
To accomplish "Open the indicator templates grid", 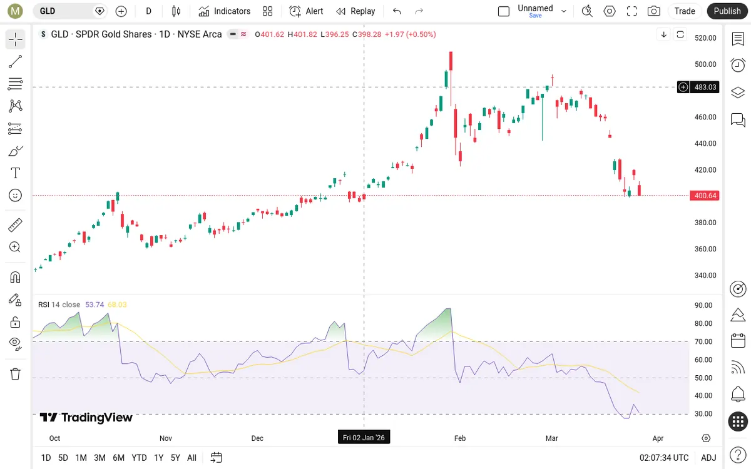I will click(x=268, y=11).
